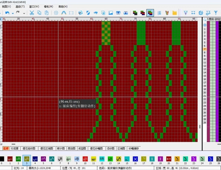
Task: Open the undo history dropdown arrow
Action: [13, 13]
